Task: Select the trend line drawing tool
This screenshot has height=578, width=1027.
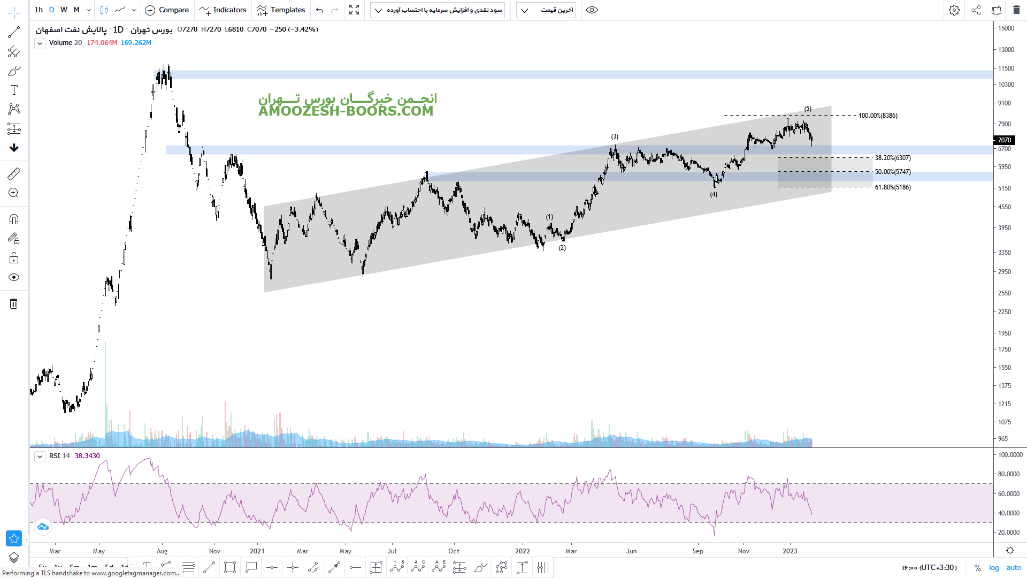Action: 14,33
